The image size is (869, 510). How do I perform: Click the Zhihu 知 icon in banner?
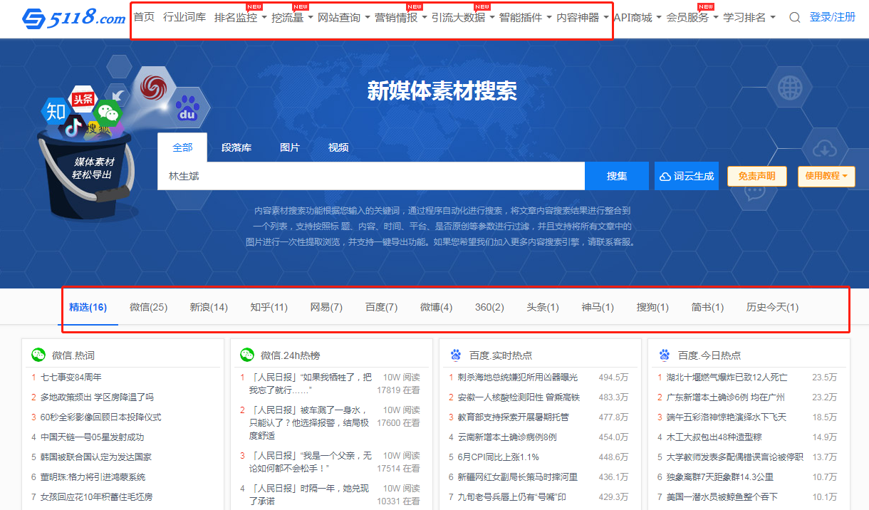pos(55,110)
